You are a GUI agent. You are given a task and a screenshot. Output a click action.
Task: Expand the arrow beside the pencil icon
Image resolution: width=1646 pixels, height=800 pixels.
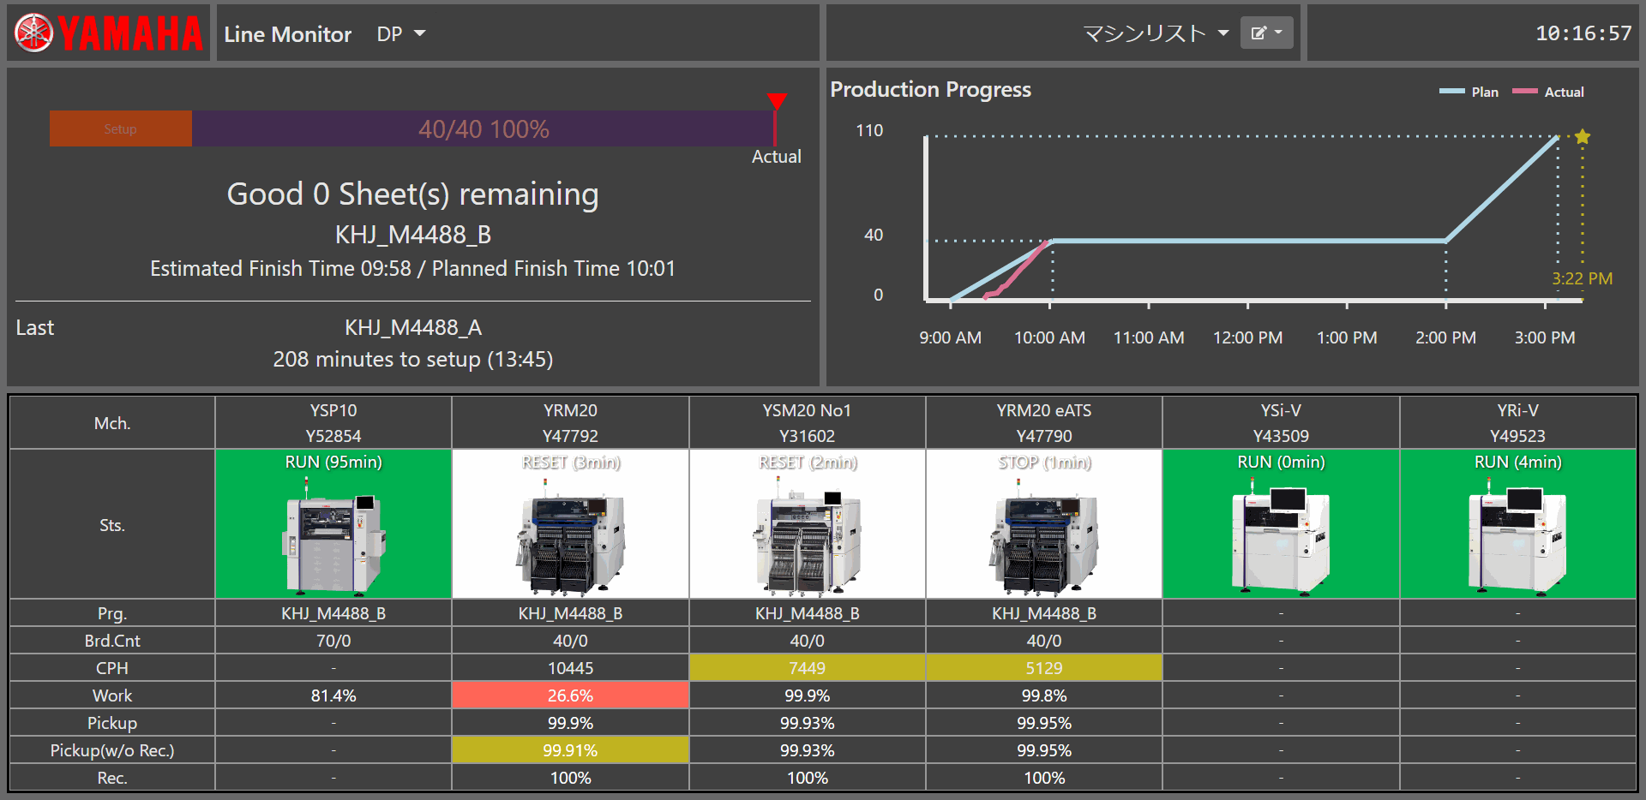[1281, 32]
